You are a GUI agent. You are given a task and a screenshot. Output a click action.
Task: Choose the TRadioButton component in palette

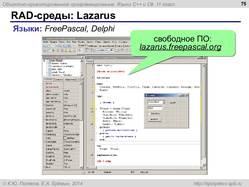(x=127, y=50)
